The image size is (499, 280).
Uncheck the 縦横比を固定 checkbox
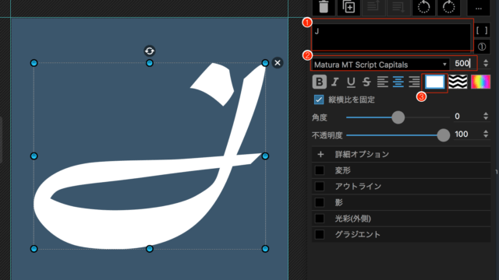click(319, 100)
